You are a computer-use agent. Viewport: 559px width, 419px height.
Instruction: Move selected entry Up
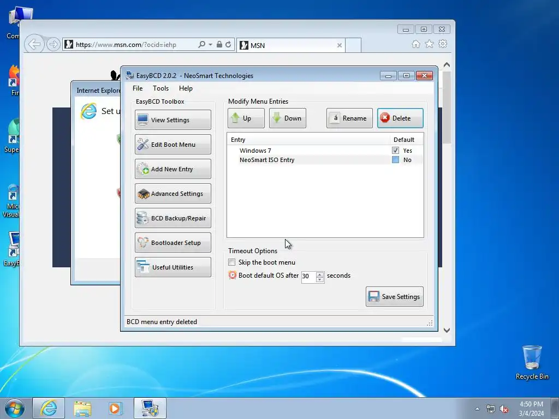click(x=246, y=118)
